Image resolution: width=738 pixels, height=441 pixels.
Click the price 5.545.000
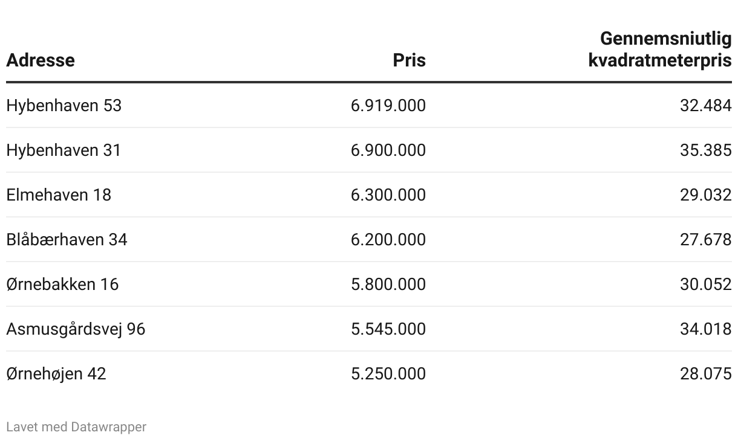click(x=388, y=329)
